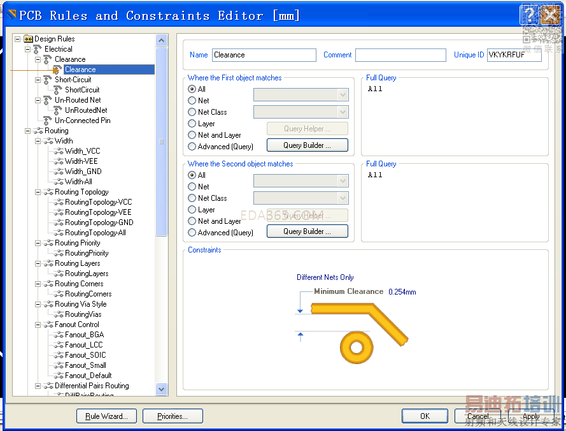
Task: Click the RoutingVias rule icon
Action: tap(59, 314)
